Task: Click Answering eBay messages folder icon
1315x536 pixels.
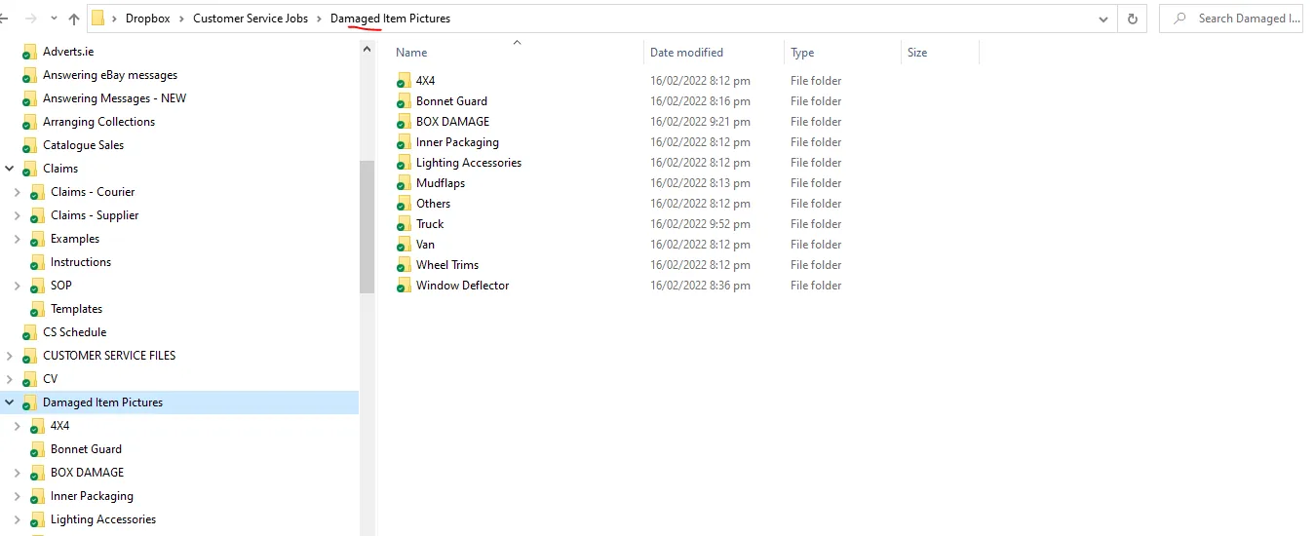Action: point(29,75)
